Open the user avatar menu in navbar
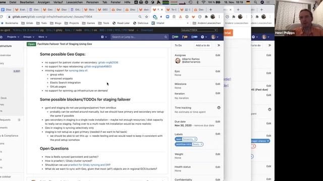Image resolution: width=323 pixels, height=181 pixels. (x=214, y=37)
